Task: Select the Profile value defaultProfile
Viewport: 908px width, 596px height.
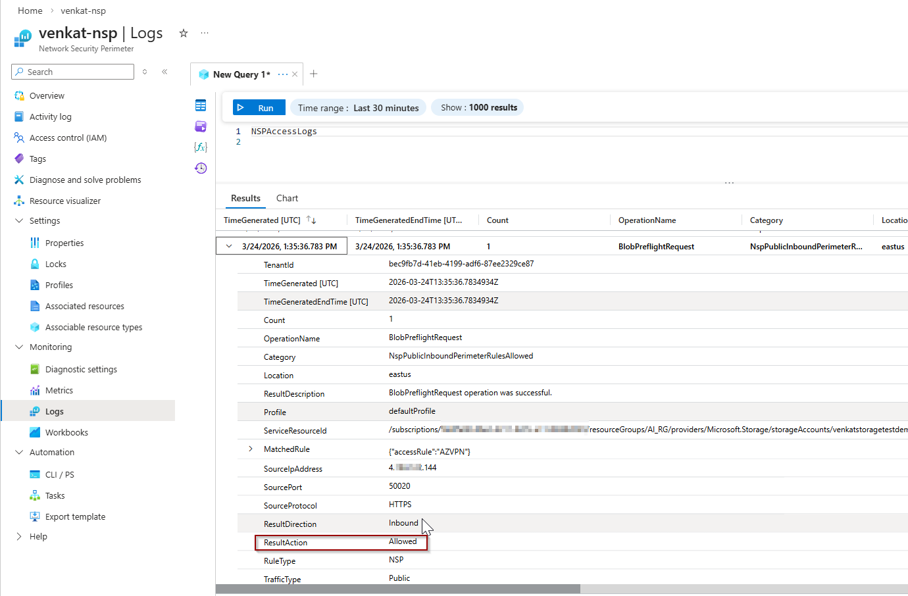Action: 412,411
